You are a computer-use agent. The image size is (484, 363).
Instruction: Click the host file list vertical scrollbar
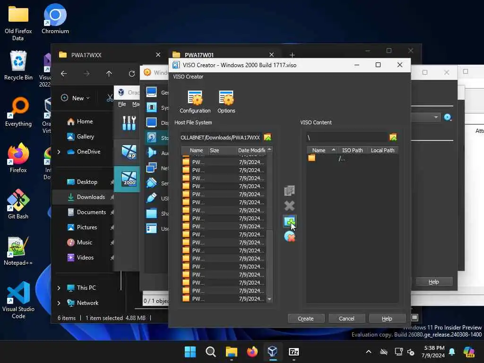pyautogui.click(x=269, y=225)
